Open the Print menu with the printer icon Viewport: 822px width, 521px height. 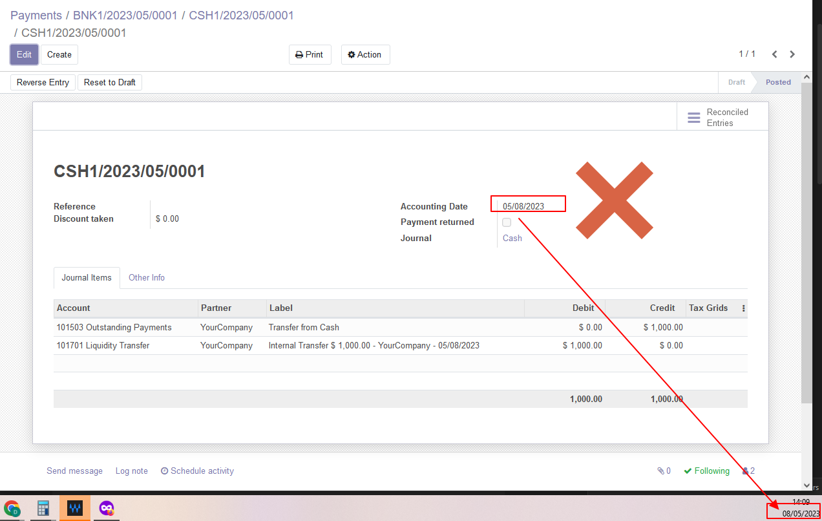click(x=310, y=54)
